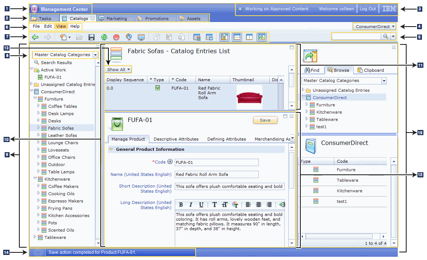
Task: Click the Forward arrow in toolbar
Action: (x=47, y=37)
